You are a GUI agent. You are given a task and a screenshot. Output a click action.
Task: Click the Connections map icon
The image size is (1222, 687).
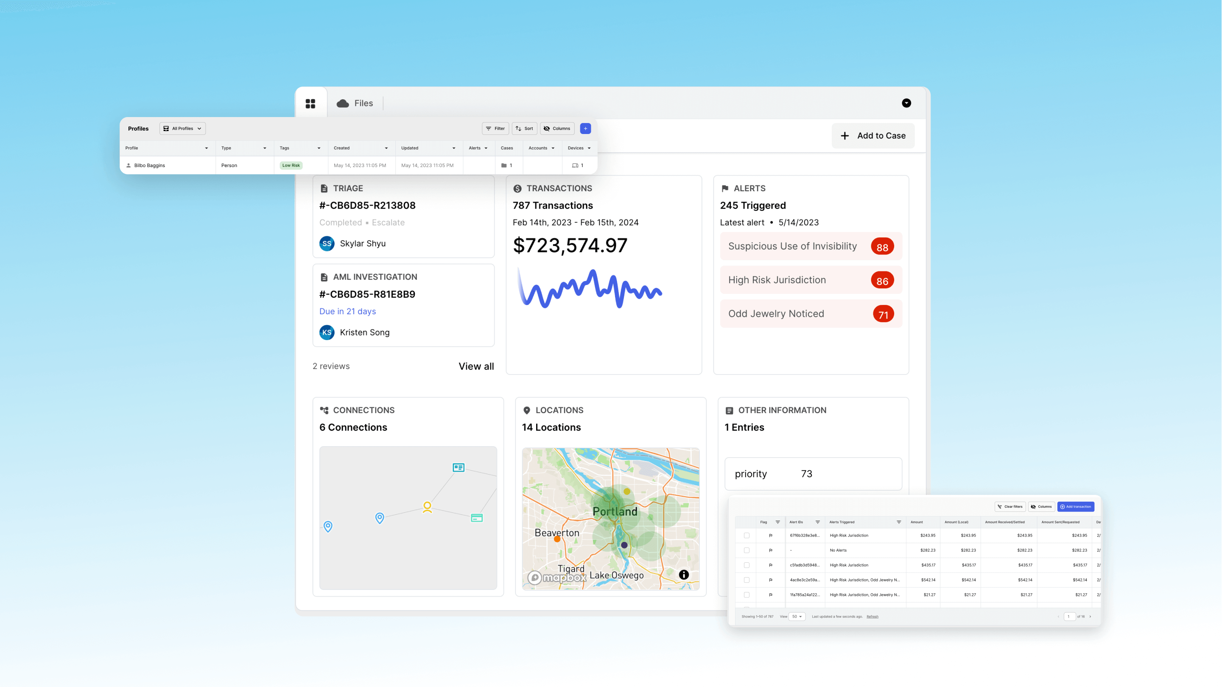[324, 410]
